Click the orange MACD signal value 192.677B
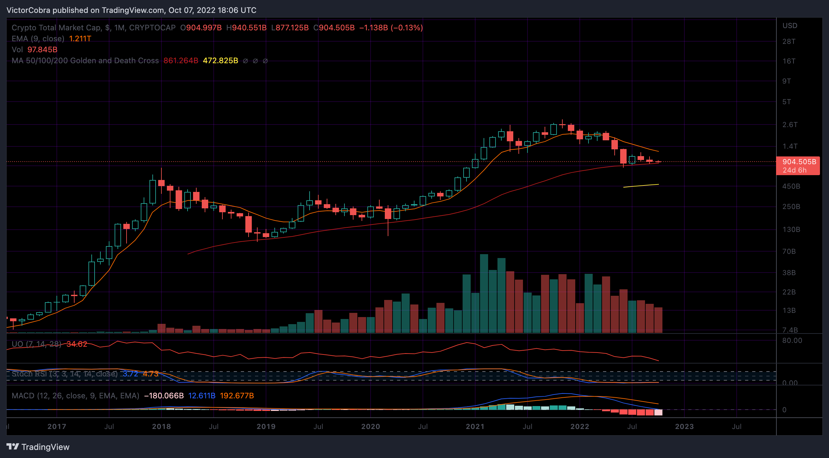The height and width of the screenshot is (458, 829). (237, 396)
